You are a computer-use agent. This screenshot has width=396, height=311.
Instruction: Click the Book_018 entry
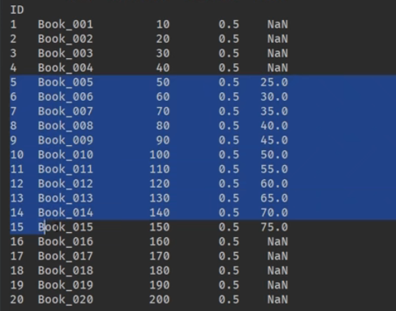66,270
